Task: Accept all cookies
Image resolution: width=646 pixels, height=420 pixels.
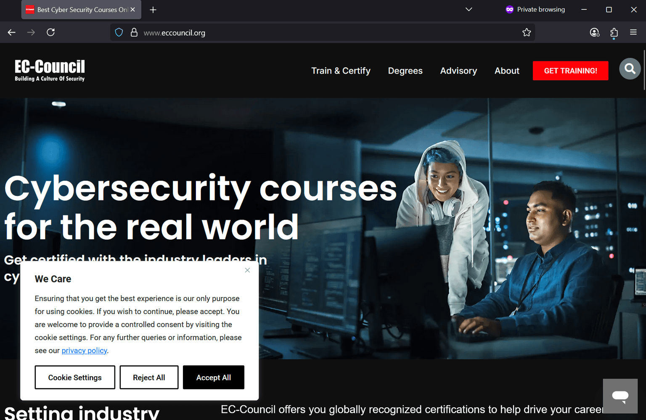Action: 213,377
